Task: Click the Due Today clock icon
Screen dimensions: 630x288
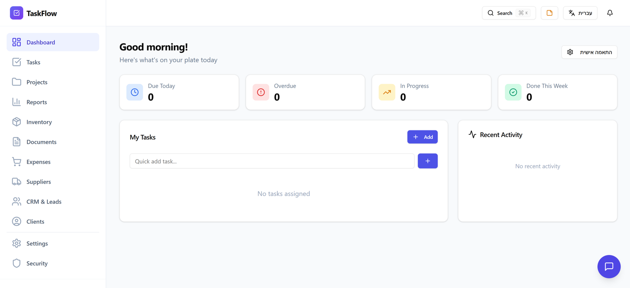Action: point(135,92)
